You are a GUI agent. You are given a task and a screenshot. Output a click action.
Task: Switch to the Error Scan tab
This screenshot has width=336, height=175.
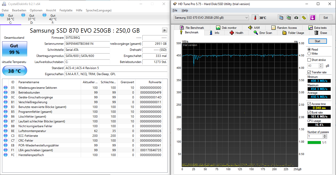click(x=263, y=33)
